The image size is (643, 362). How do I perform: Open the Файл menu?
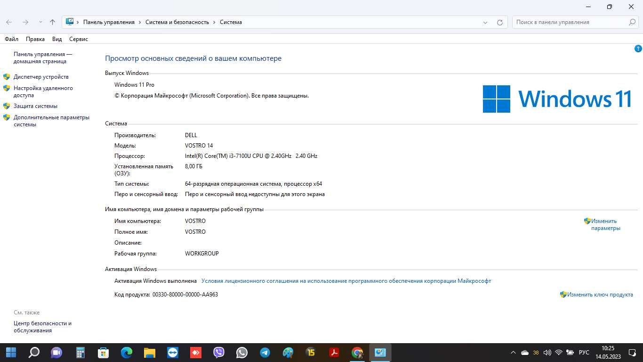pyautogui.click(x=11, y=39)
